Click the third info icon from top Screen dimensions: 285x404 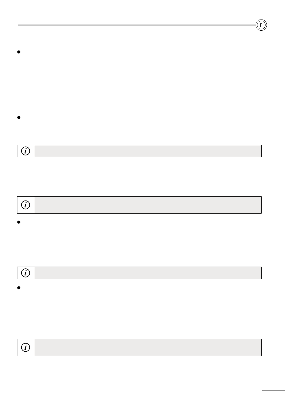coord(26,273)
